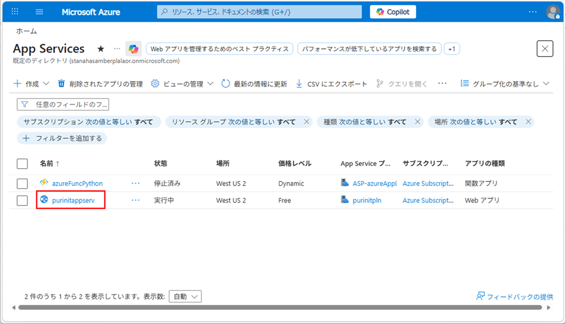The height and width of the screenshot is (324, 566).
Task: Open the 表示数 自動 dropdown
Action: [x=185, y=296]
